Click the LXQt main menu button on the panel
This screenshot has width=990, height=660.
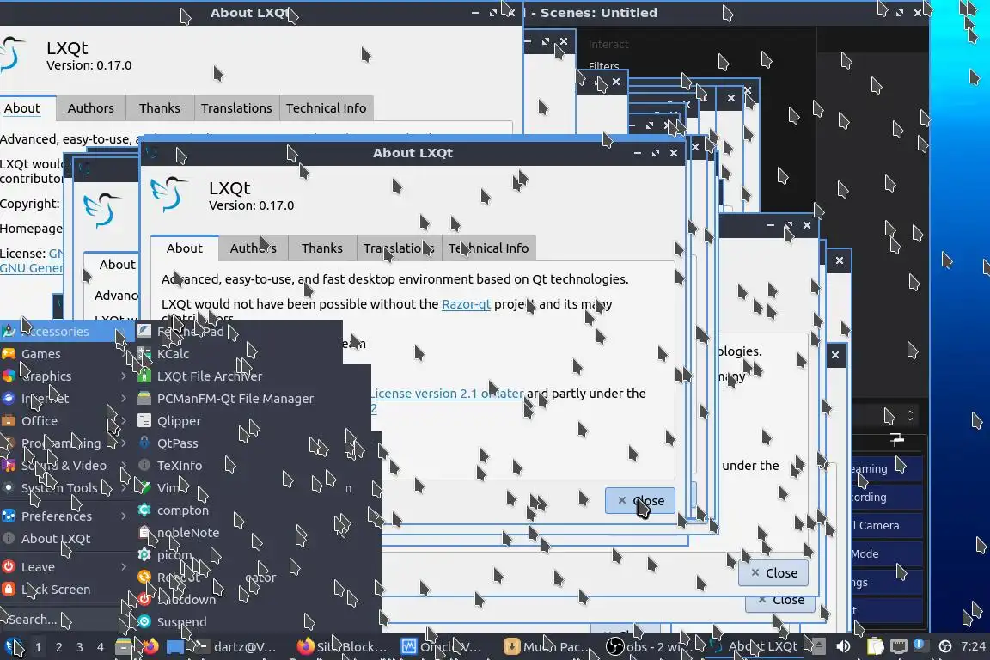[14, 647]
